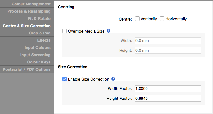Click the Enable Size Correction label
The image size is (213, 114).
click(88, 79)
